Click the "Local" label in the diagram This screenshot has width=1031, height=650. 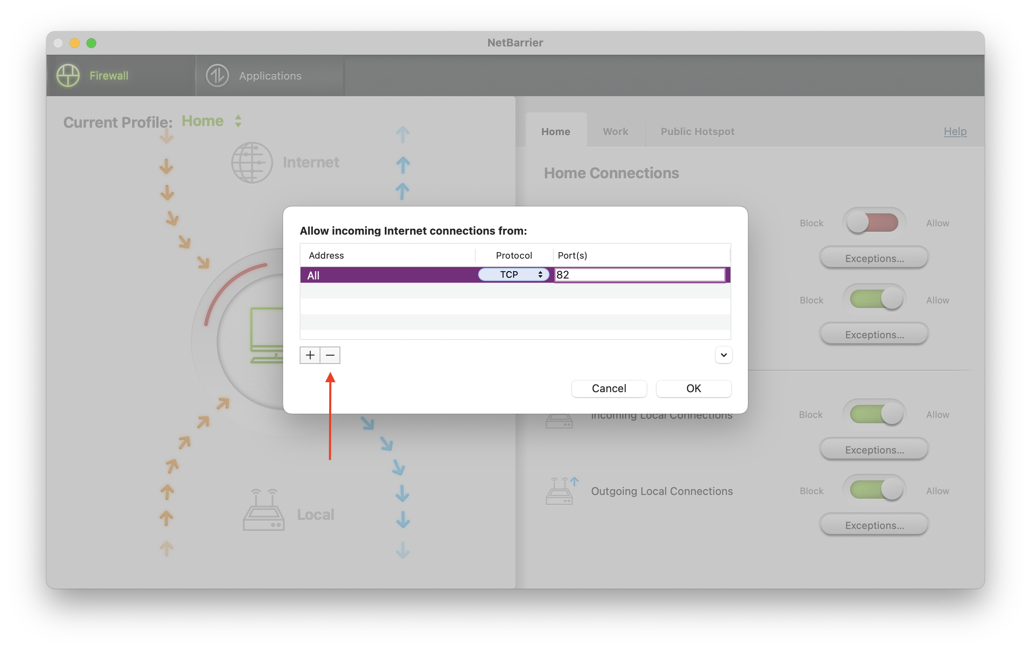click(315, 514)
